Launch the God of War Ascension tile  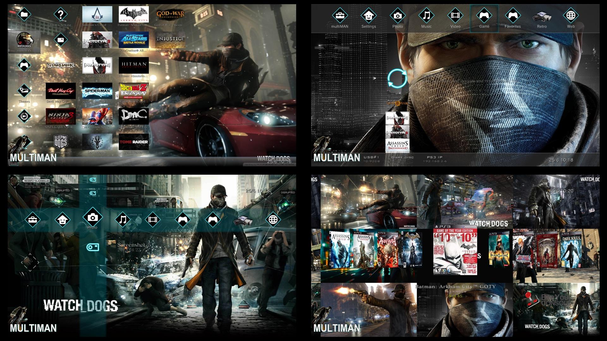tap(170, 14)
